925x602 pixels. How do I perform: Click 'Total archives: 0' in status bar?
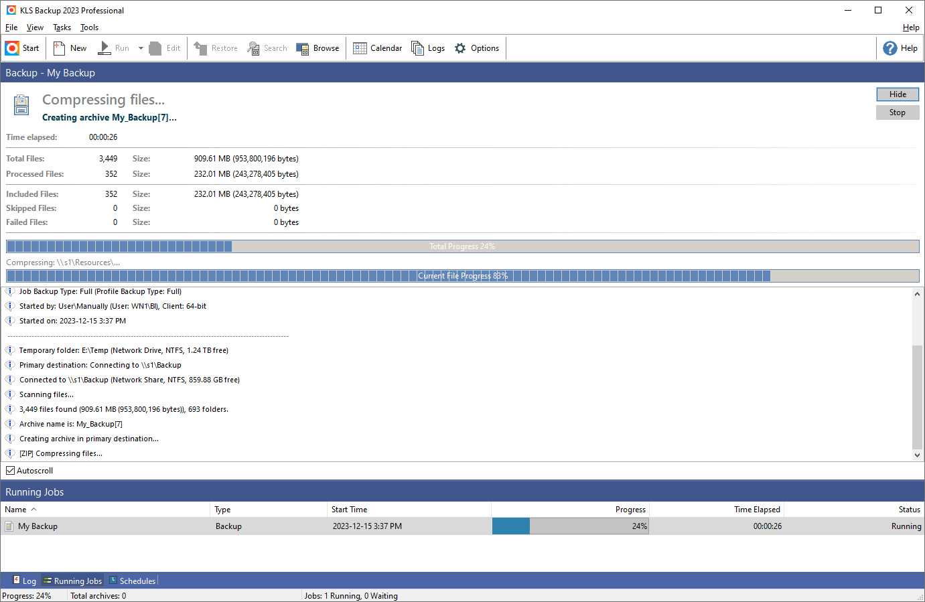click(x=98, y=596)
